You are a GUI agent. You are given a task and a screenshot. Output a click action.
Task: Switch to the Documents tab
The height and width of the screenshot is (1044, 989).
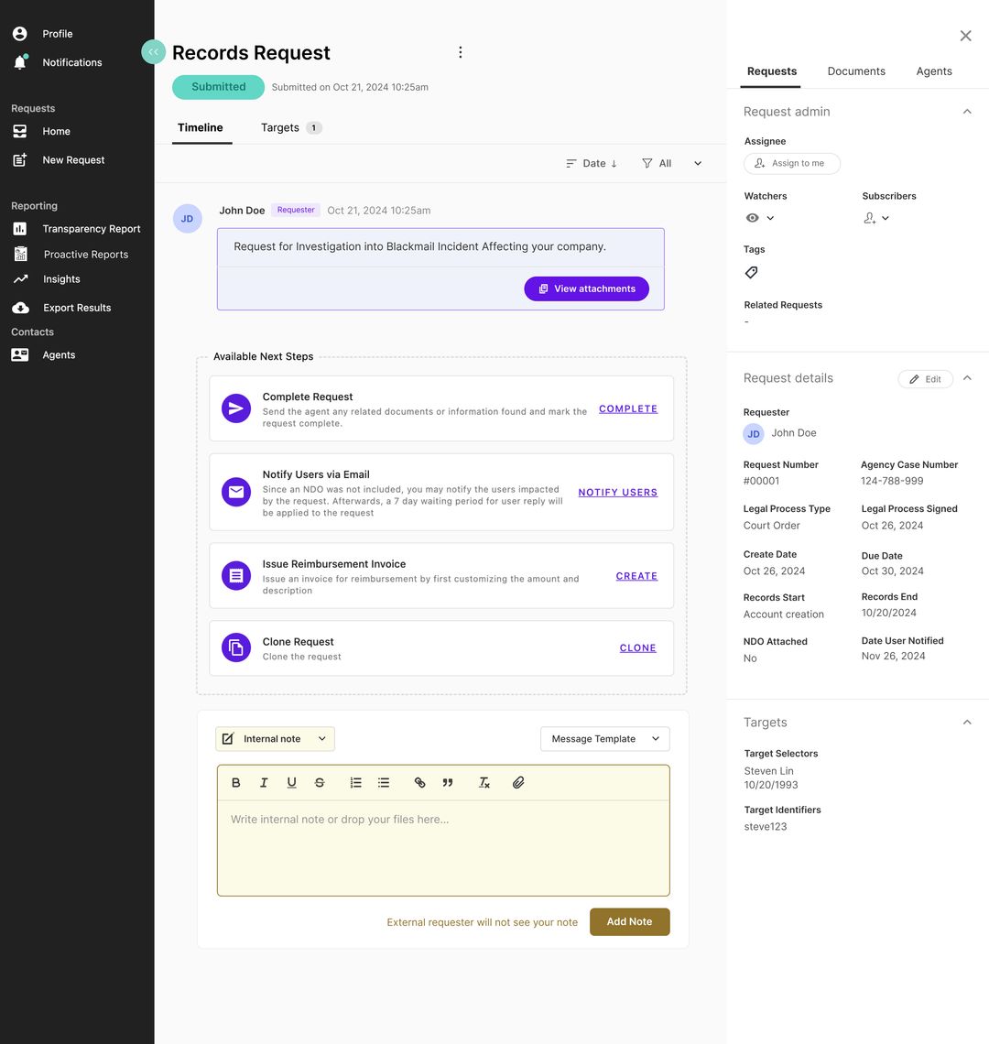click(x=856, y=71)
